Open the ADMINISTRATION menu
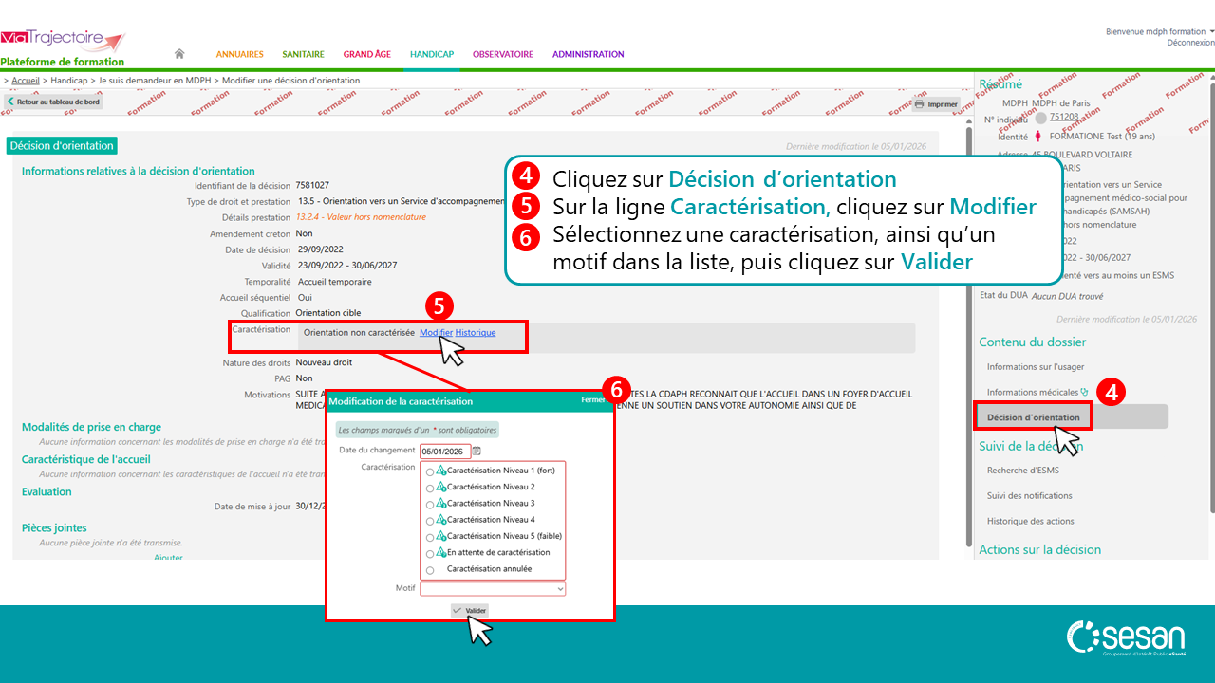The width and height of the screenshot is (1215, 683). [x=588, y=54]
